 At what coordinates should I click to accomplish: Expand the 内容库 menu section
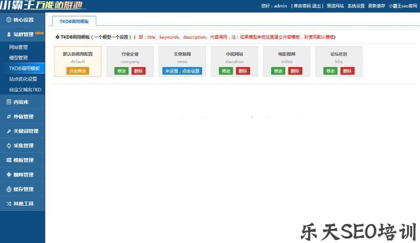coord(22,102)
